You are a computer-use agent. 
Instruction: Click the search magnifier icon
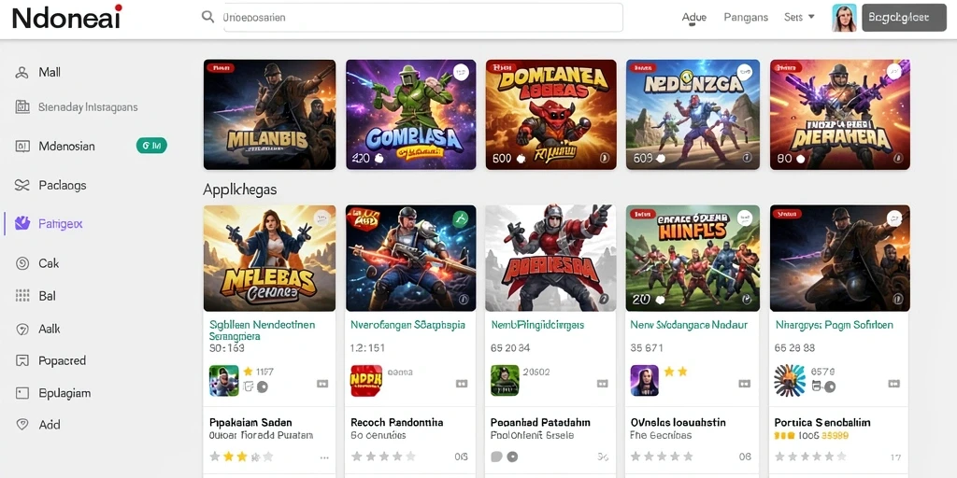pyautogui.click(x=207, y=17)
